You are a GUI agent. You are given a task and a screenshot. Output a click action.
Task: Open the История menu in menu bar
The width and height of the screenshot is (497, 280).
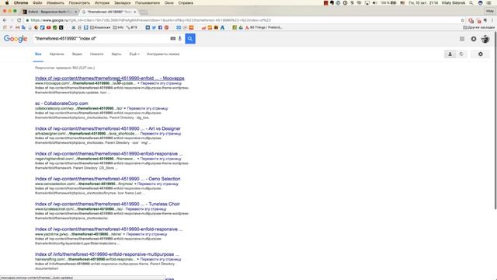(102, 3)
